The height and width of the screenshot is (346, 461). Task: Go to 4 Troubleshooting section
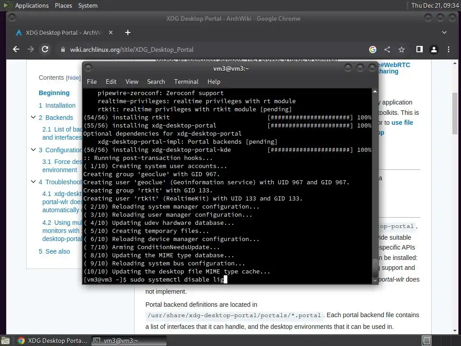click(60, 182)
